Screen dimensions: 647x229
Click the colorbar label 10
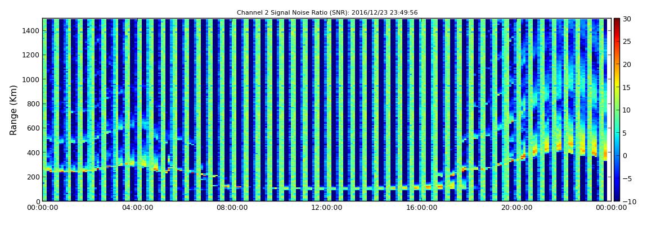(627, 110)
